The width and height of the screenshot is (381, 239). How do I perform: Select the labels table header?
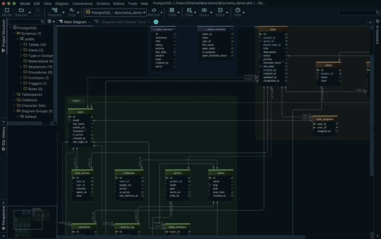(329, 65)
